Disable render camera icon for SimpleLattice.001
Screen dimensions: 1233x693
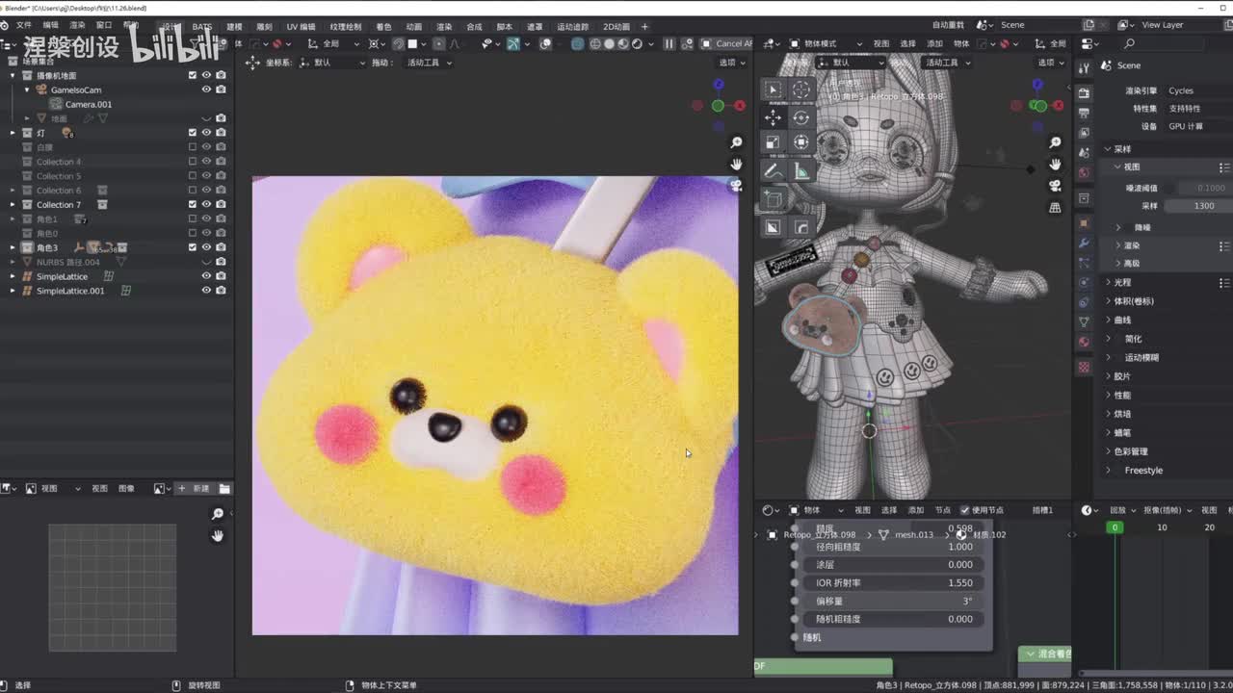click(x=221, y=291)
